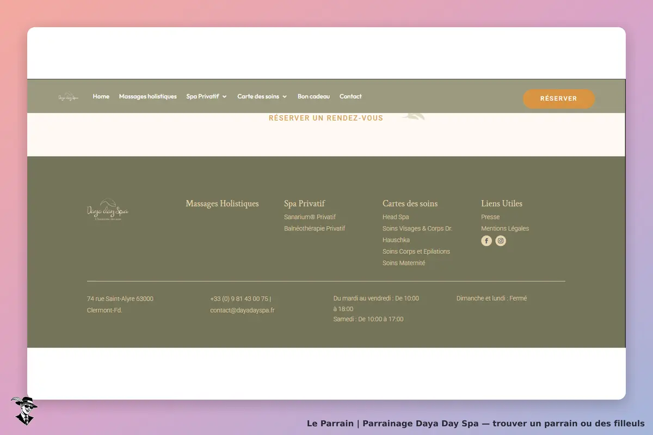Screen dimensions: 653x435
Task: Click the Le Parrain caption text
Action: coord(476,423)
